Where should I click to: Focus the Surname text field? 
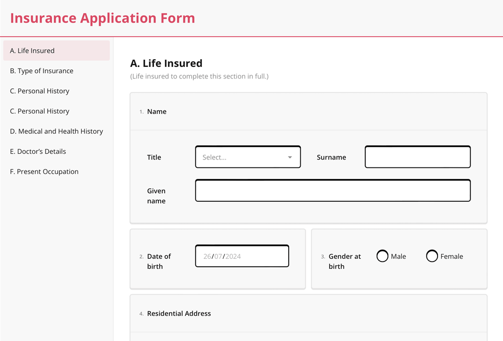[417, 157]
